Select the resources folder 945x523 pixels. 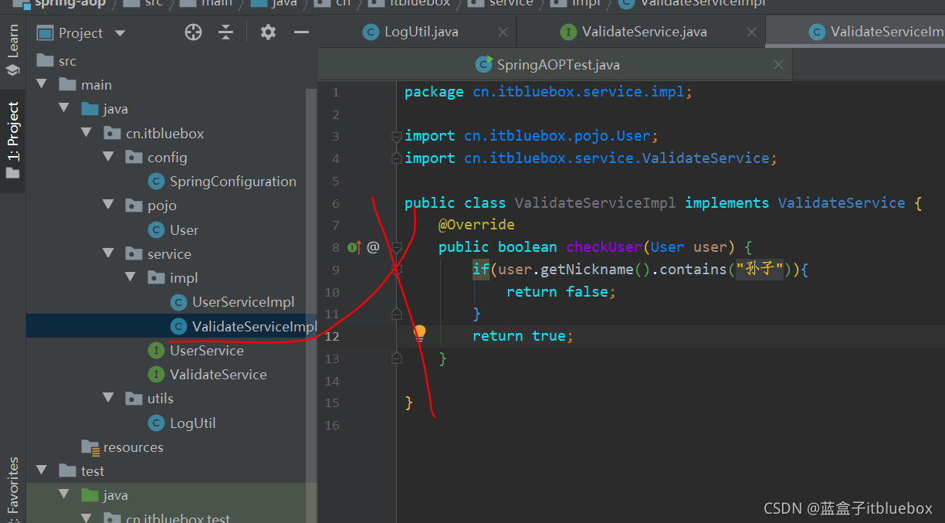[x=133, y=447]
